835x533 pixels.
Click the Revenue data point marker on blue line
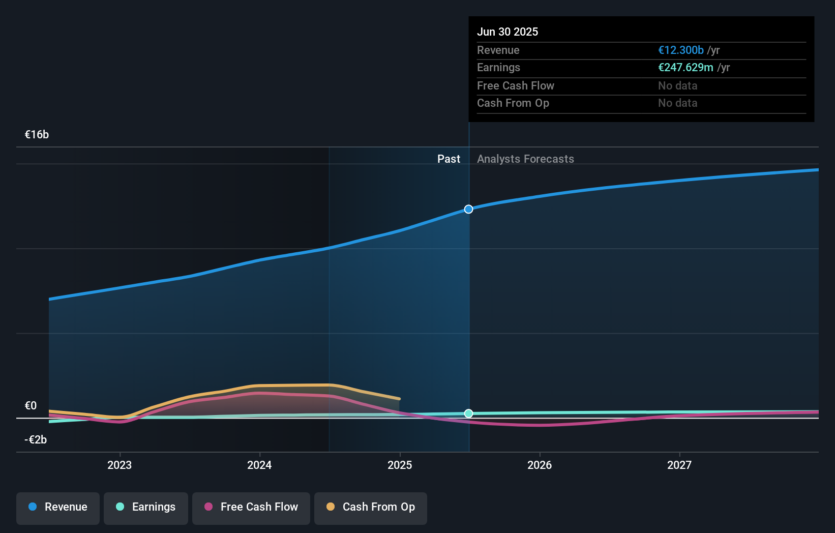tap(468, 209)
